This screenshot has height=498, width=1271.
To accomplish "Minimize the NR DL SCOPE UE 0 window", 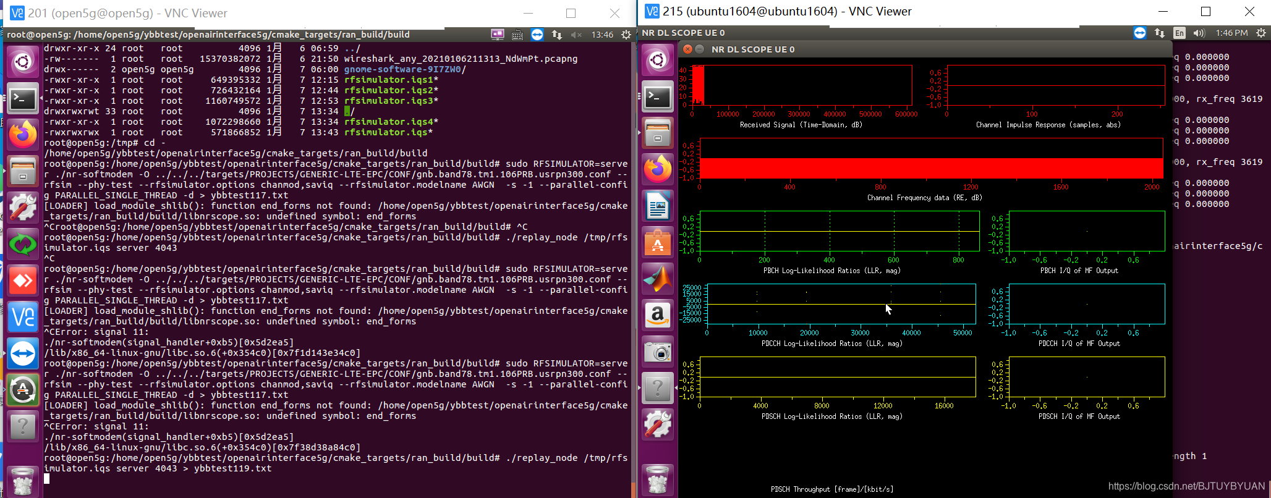I will click(700, 49).
